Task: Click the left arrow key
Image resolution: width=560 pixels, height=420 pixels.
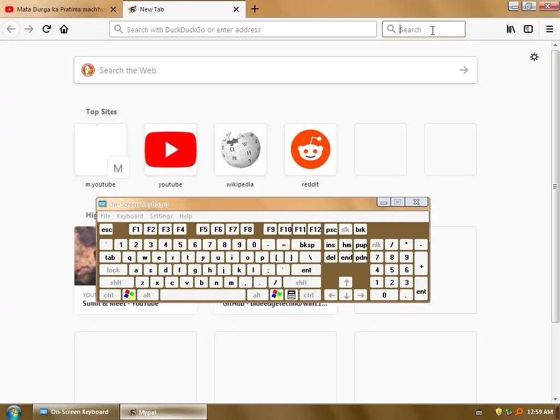Action: click(x=331, y=295)
